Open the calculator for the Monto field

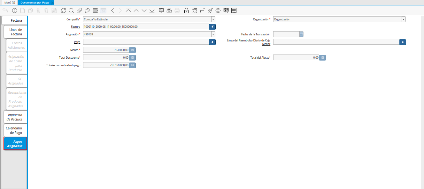pos(132,50)
